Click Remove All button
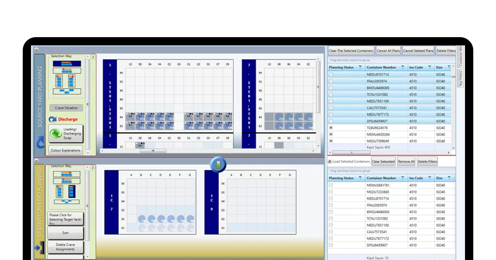Screen dimensions: 496x260 coord(406,161)
